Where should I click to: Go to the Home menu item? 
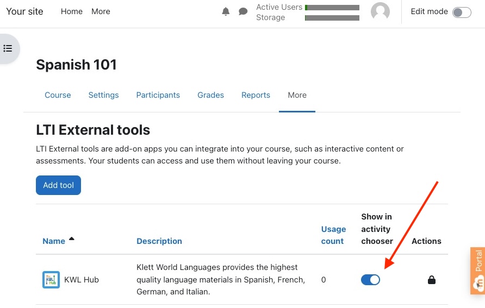[72, 11]
